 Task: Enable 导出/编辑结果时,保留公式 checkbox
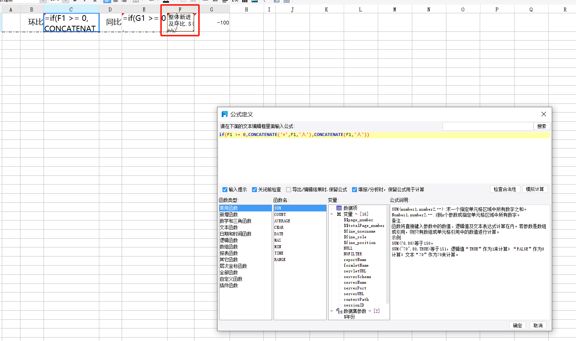[288, 189]
